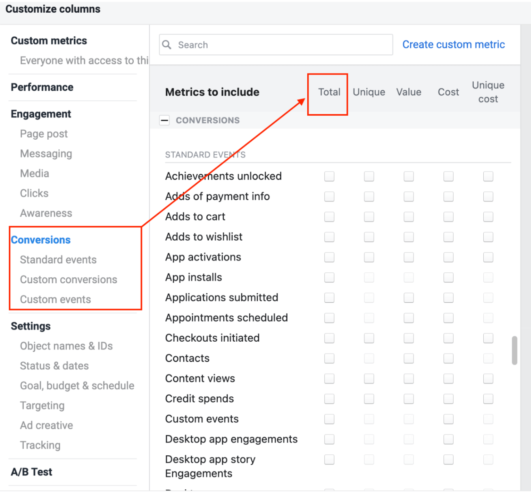Open Create custom metric link

(x=453, y=45)
